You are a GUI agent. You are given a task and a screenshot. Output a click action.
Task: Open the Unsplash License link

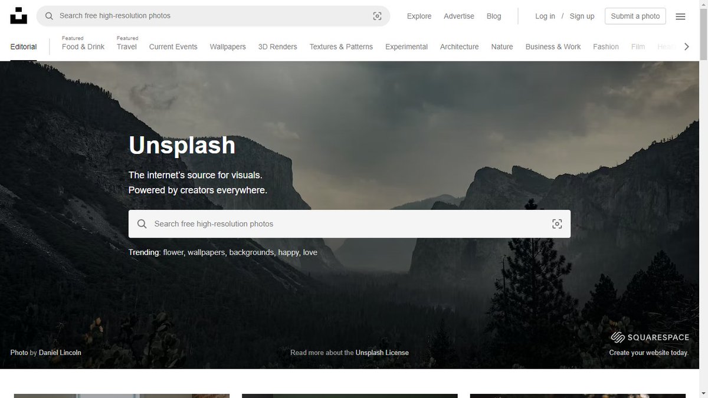[382, 353]
